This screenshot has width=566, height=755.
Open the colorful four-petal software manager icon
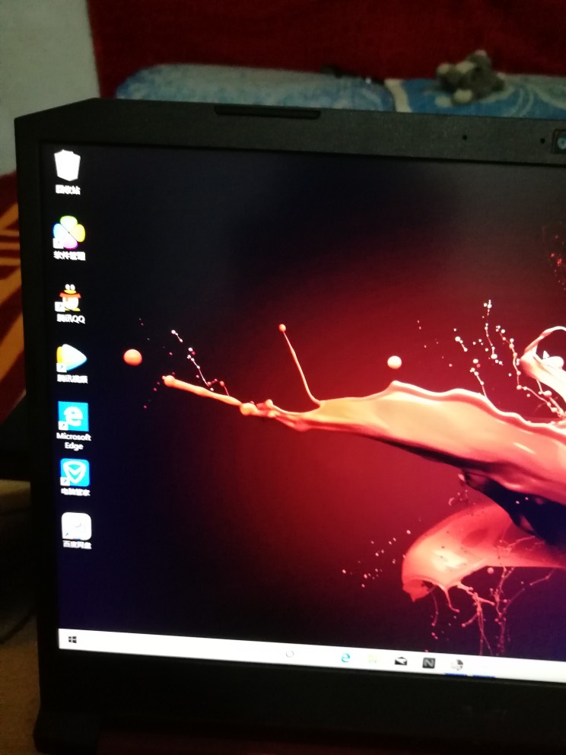point(68,233)
